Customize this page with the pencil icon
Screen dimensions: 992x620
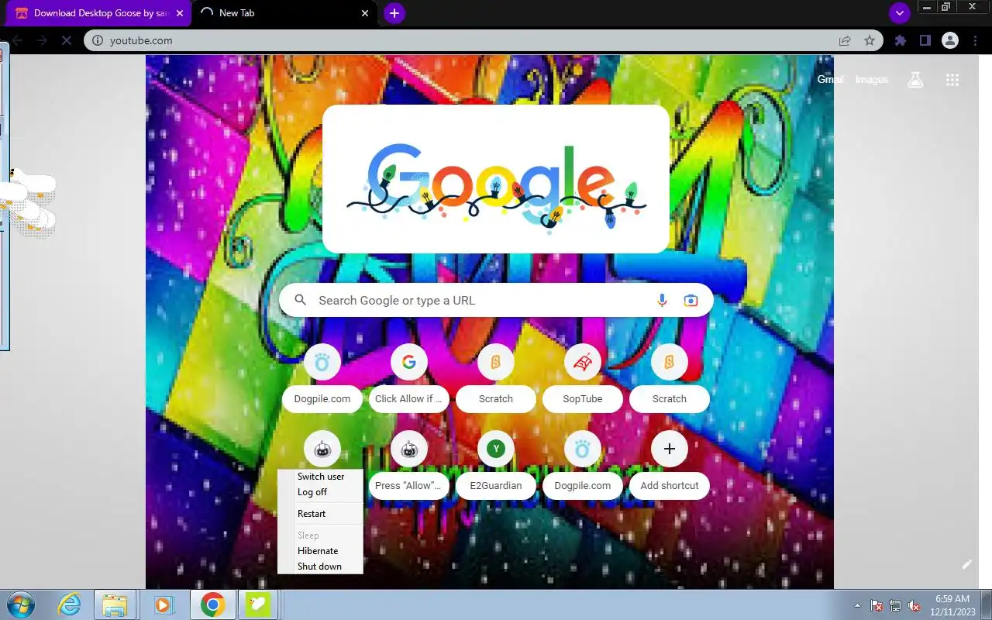pyautogui.click(x=966, y=564)
